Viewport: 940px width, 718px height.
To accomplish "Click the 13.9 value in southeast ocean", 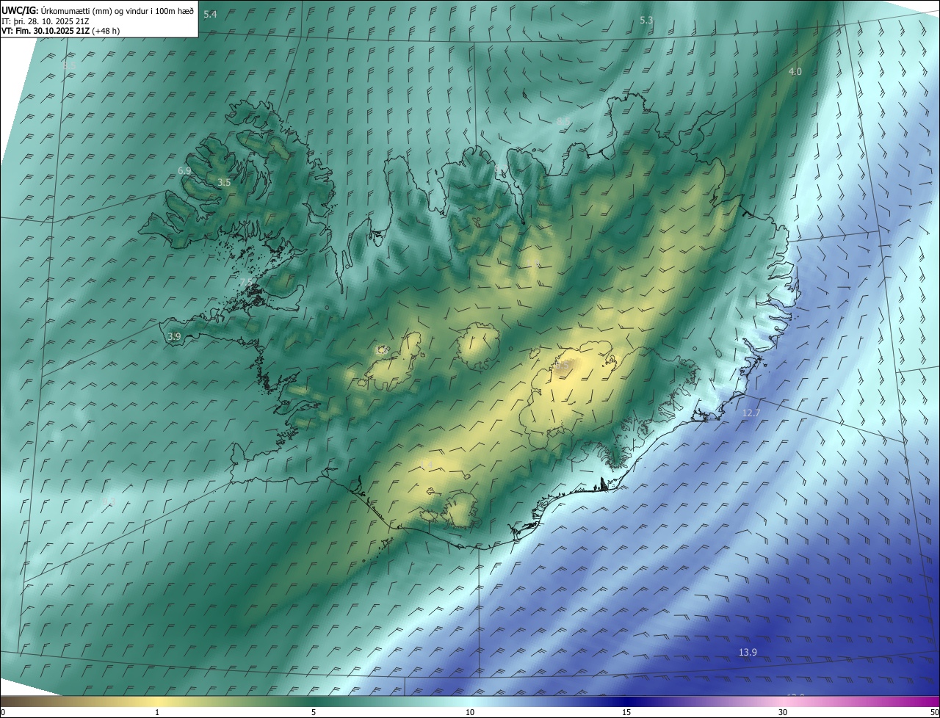I will click(x=748, y=653).
